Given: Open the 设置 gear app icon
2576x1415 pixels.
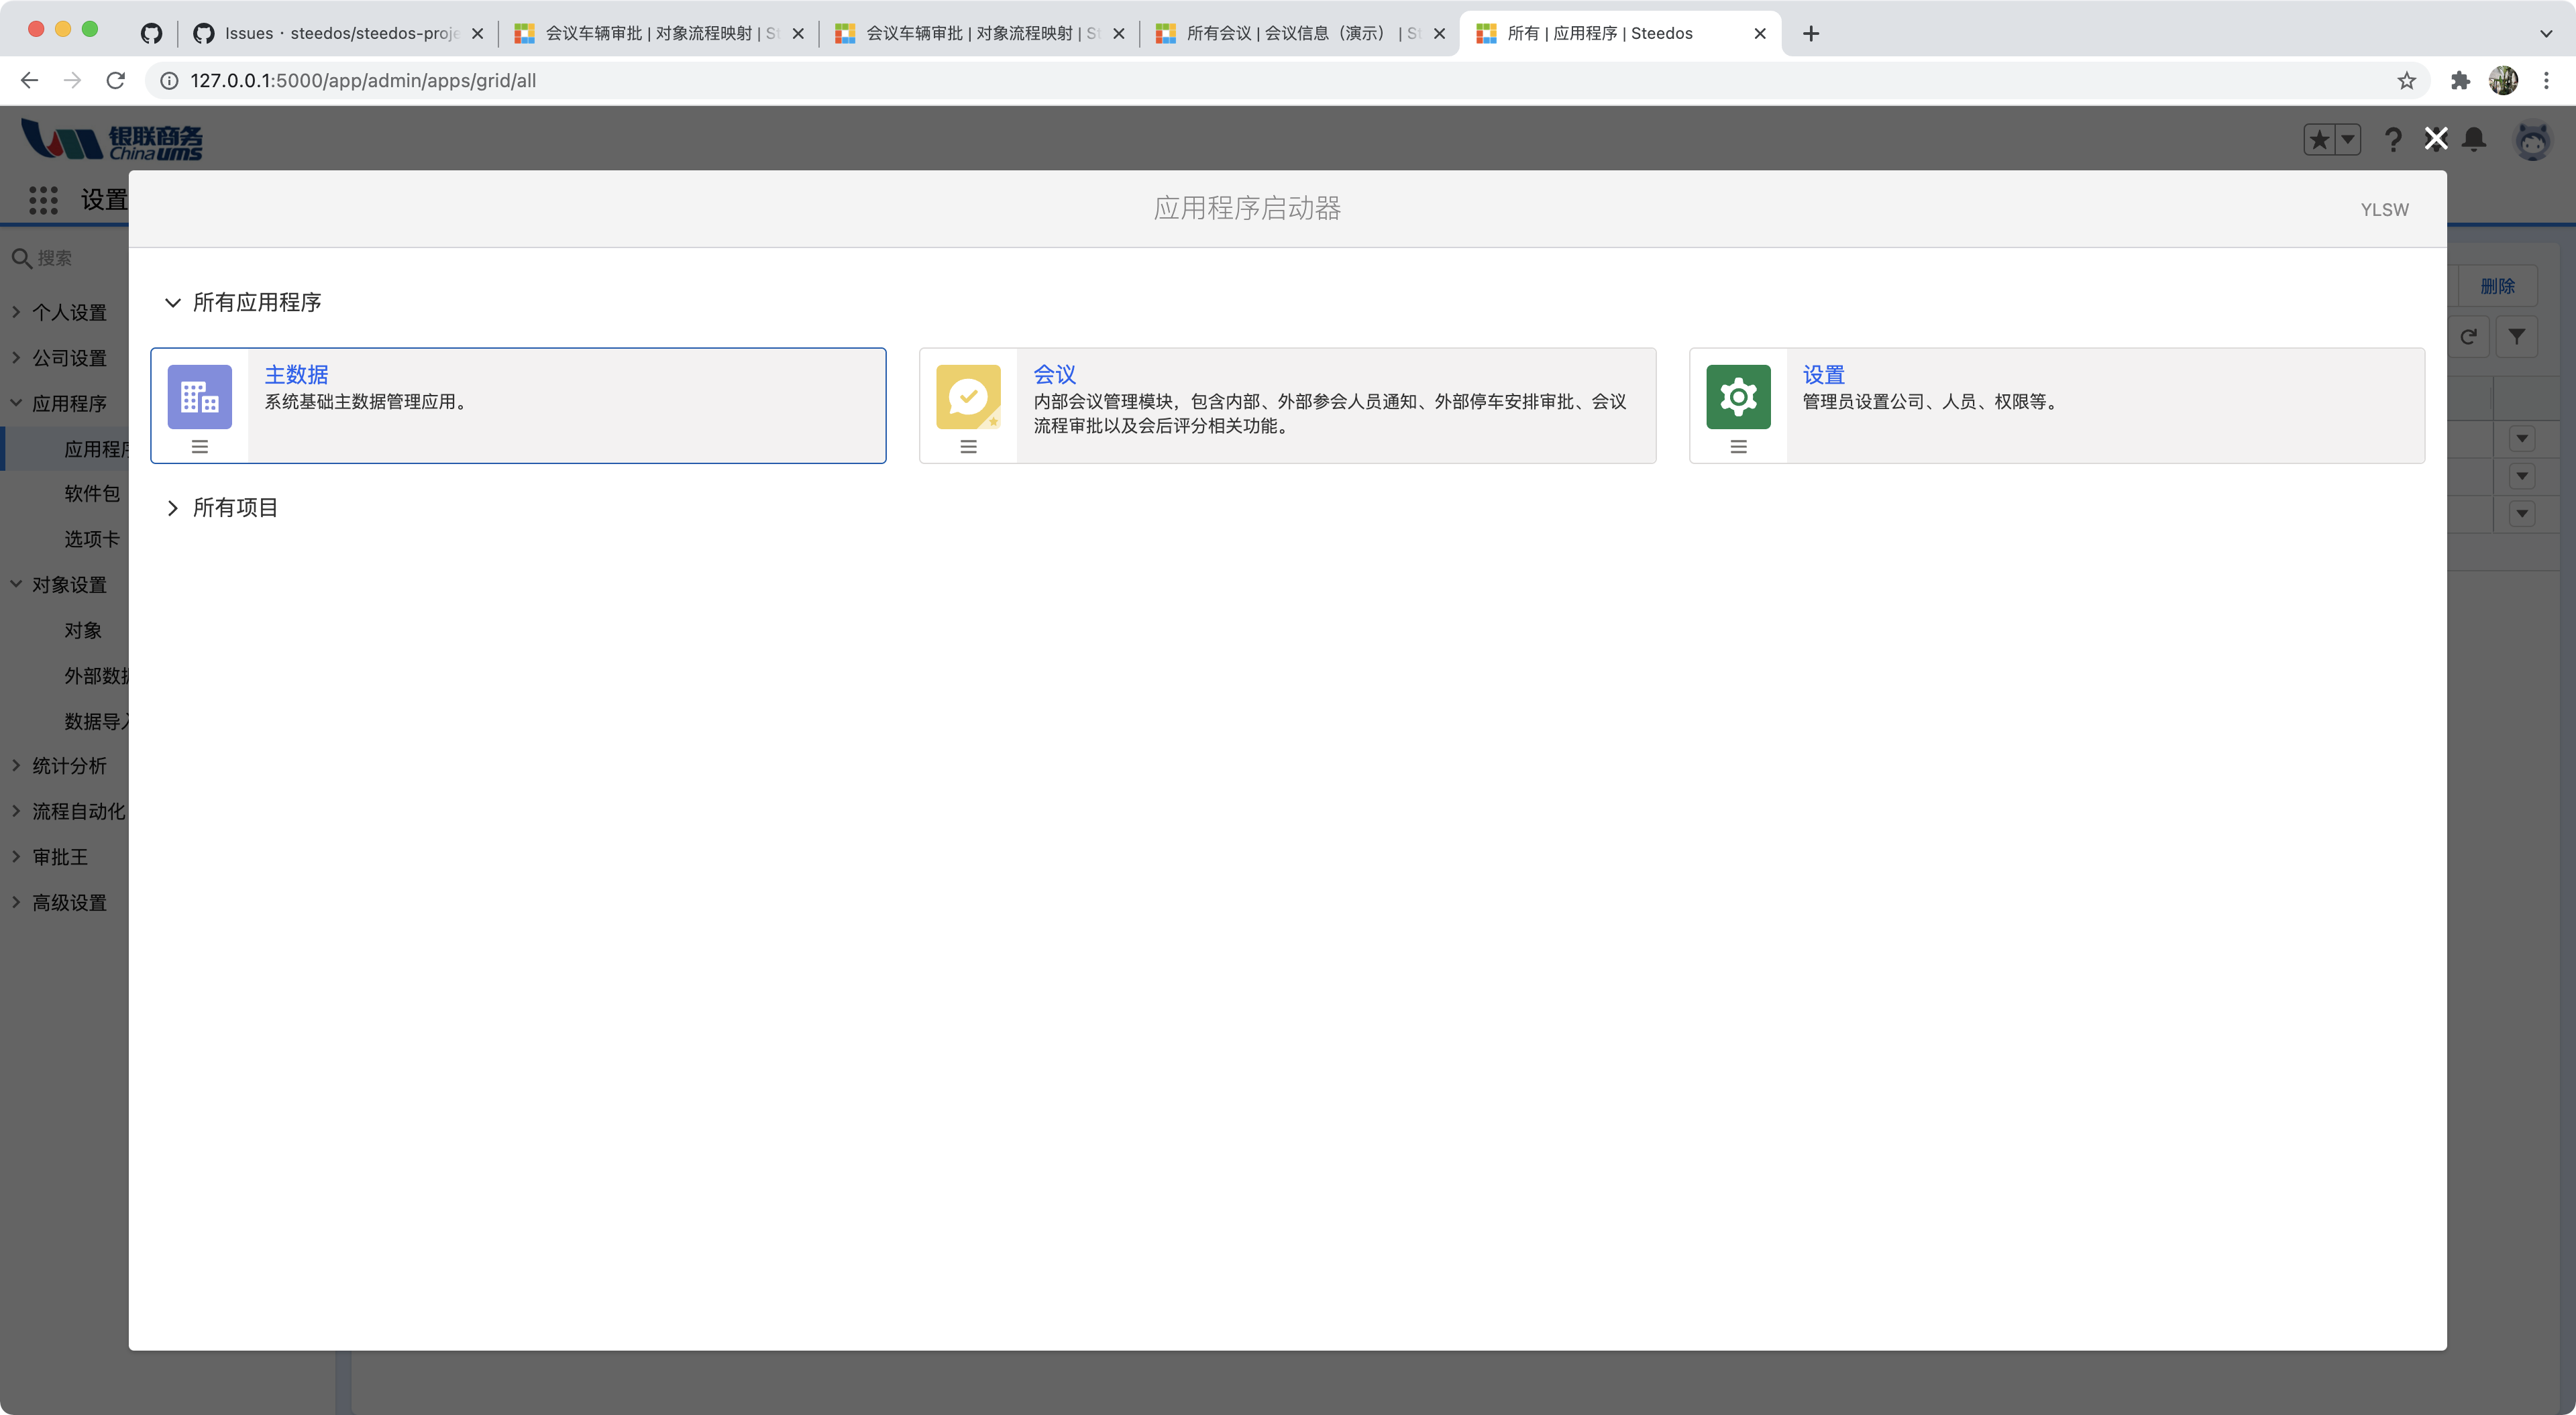Looking at the screenshot, I should click(x=1738, y=396).
